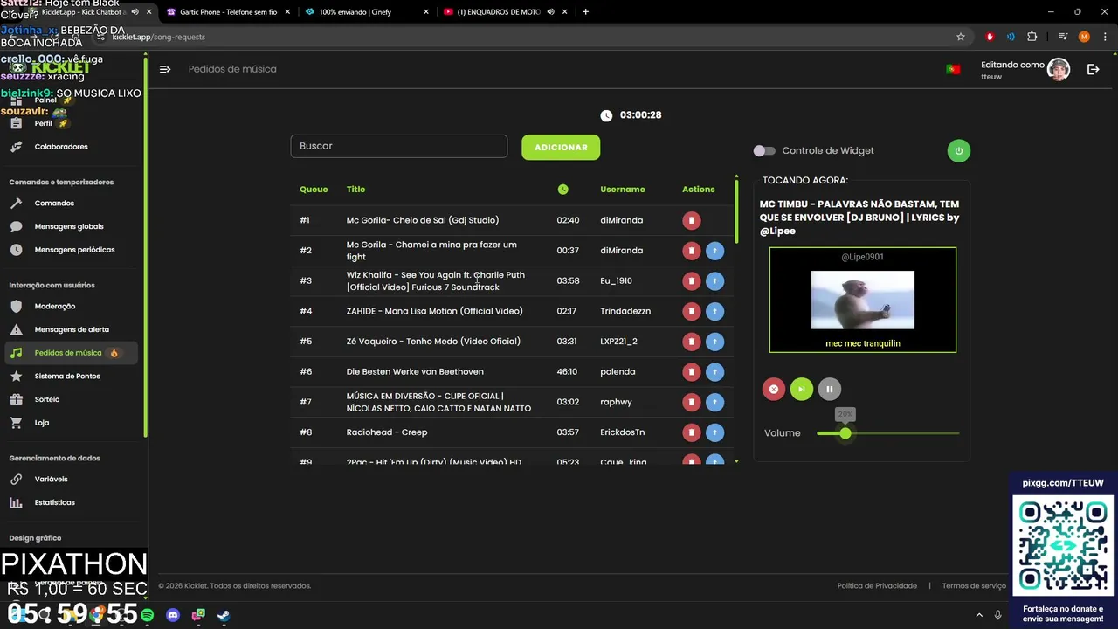Click the clock duration column header
The image size is (1118, 629).
click(562, 190)
